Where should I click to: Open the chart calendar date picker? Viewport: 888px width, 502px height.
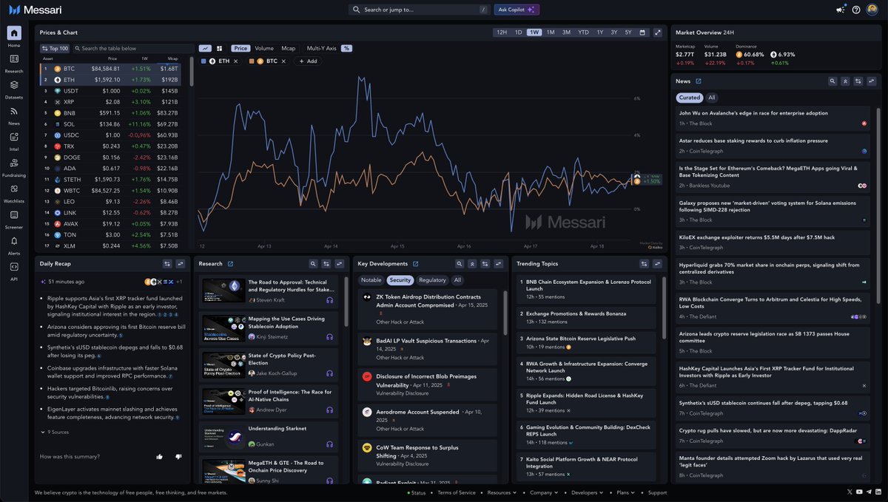[642, 33]
